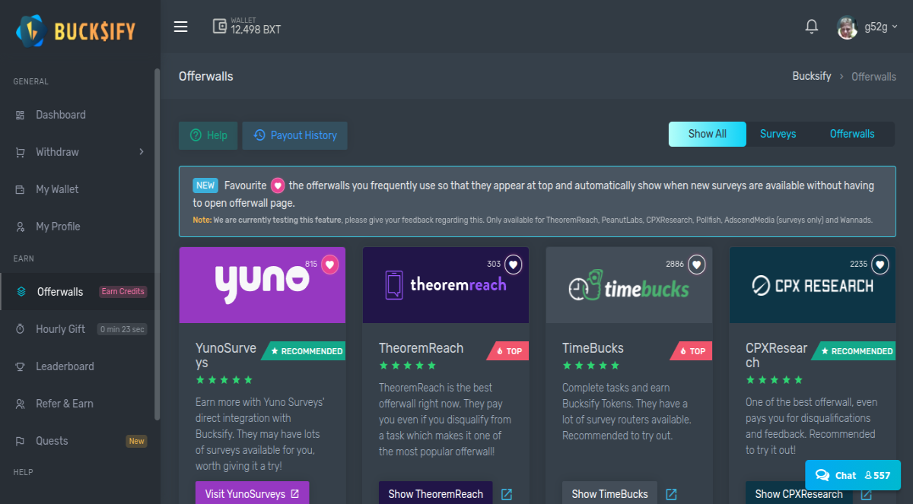Click the My Profile person icon

pyautogui.click(x=21, y=227)
